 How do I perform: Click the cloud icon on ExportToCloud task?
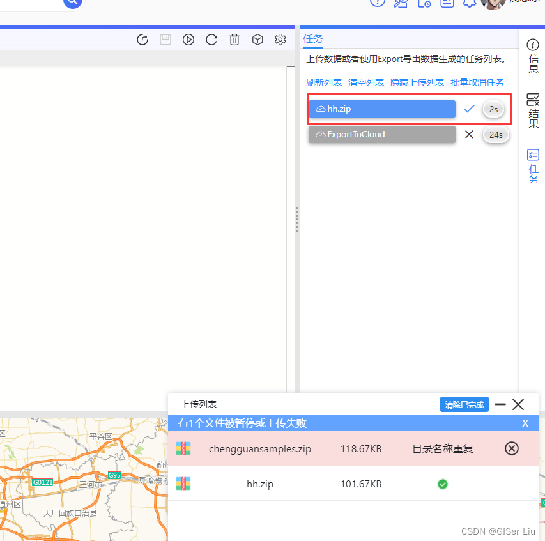coord(321,135)
